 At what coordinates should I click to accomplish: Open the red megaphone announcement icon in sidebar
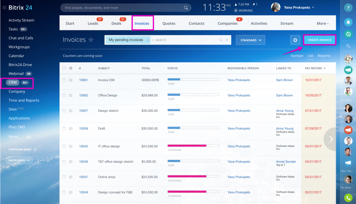coord(348,130)
